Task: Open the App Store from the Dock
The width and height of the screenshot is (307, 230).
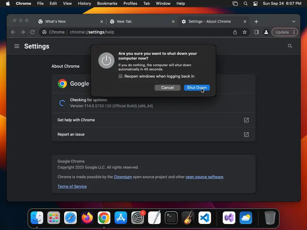Action: click(121, 218)
